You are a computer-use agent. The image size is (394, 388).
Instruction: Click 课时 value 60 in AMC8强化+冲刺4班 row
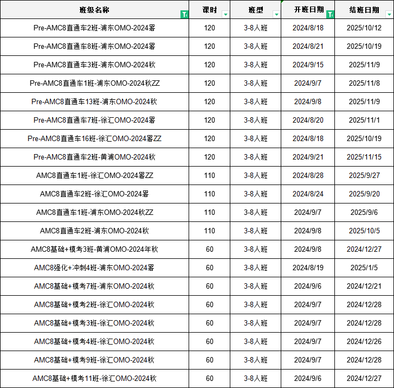click(210, 268)
